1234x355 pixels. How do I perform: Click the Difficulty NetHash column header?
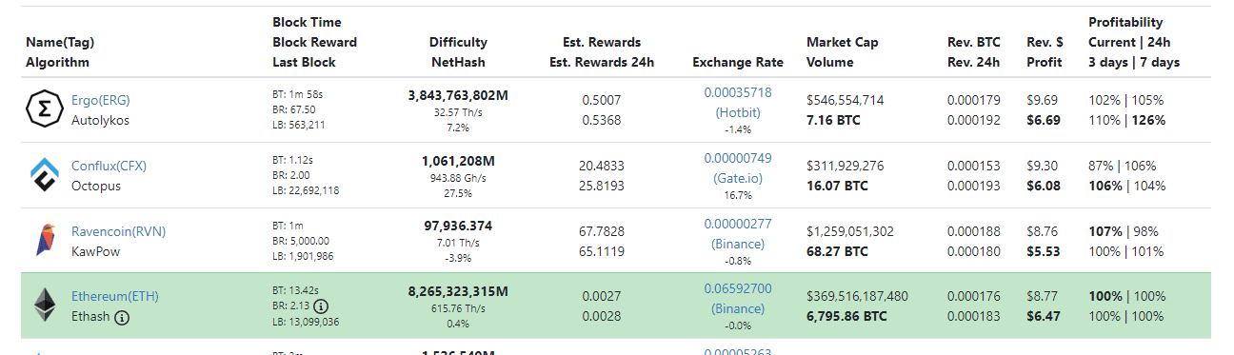click(x=458, y=52)
